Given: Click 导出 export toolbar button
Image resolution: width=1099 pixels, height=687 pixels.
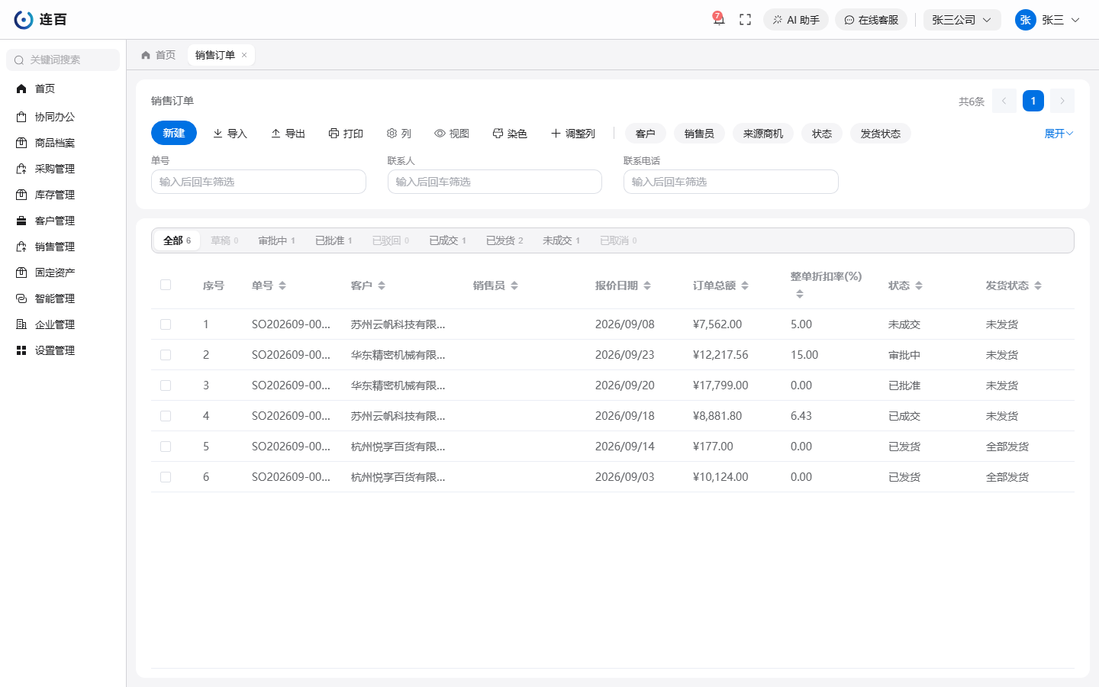Looking at the screenshot, I should click(288, 134).
